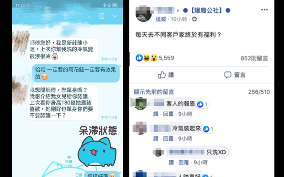This screenshot has height=177, width=284.
Task: Expand the chat menu down-chevron
Action: (115, 16)
